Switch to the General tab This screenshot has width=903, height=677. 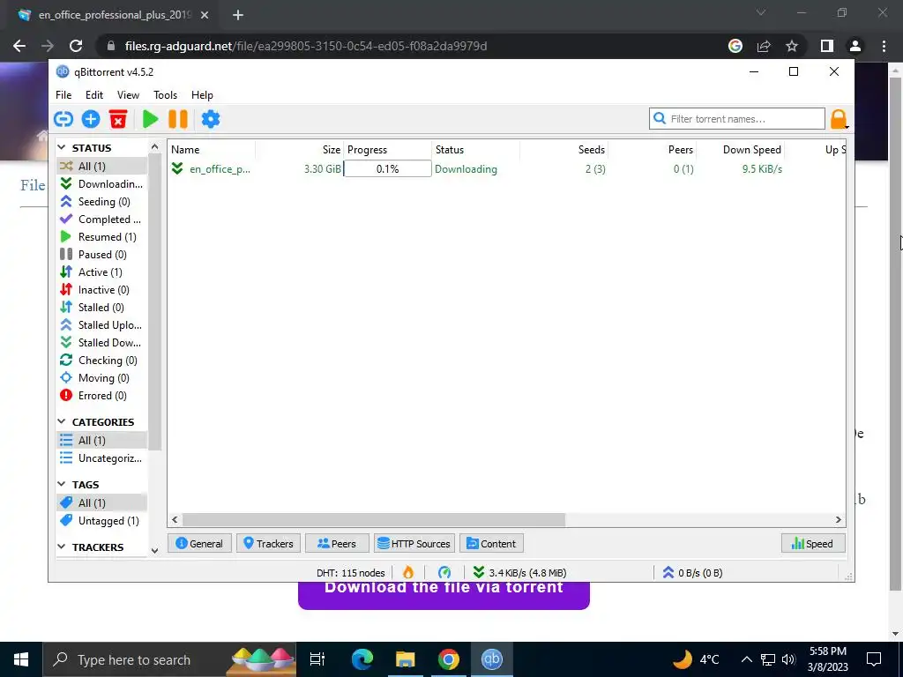pyautogui.click(x=199, y=543)
